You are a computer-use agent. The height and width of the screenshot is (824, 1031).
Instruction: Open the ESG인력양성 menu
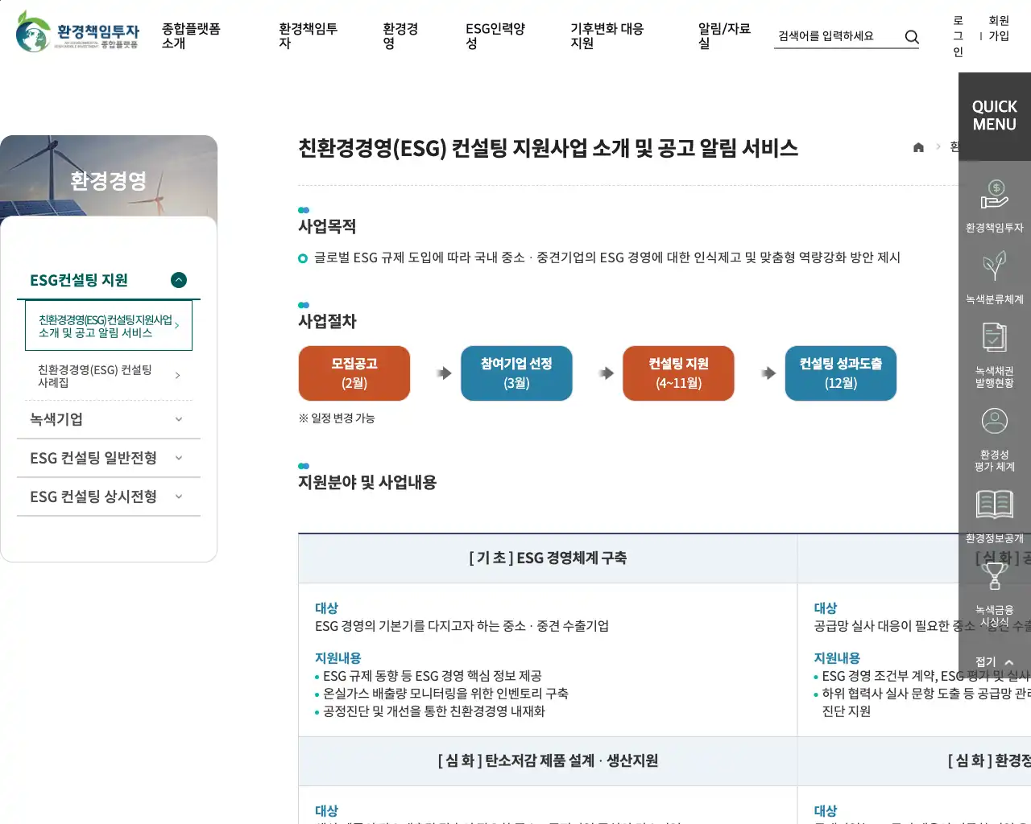tap(495, 36)
